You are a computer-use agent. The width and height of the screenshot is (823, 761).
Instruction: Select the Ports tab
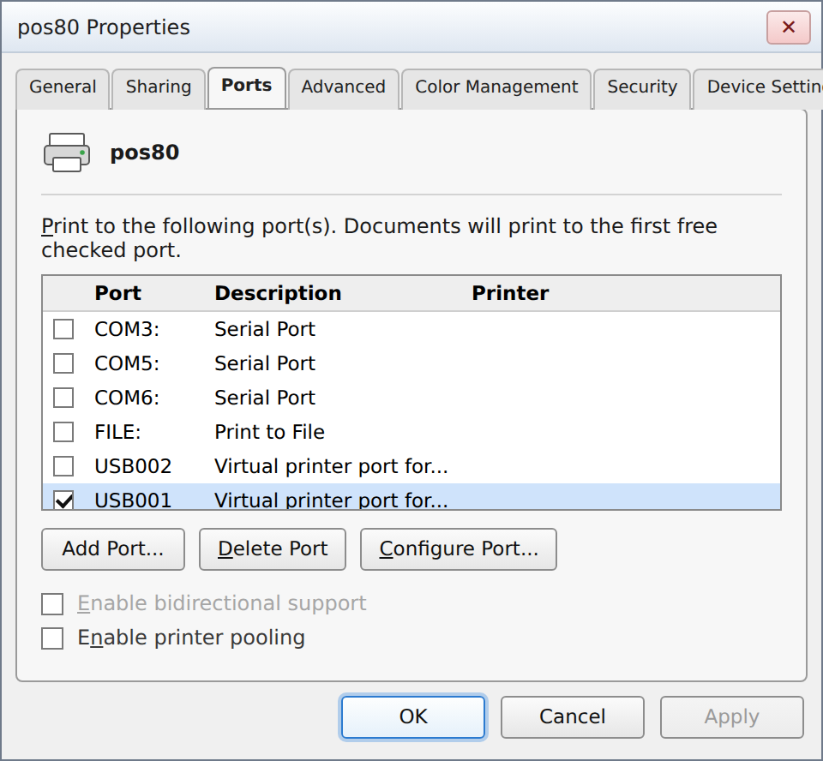[x=247, y=87]
